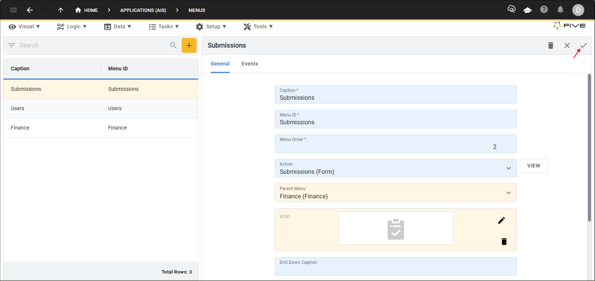Screen dimensions: 595x281
Task: Open the Parent Menu dropdown
Action: pyautogui.click(x=508, y=193)
